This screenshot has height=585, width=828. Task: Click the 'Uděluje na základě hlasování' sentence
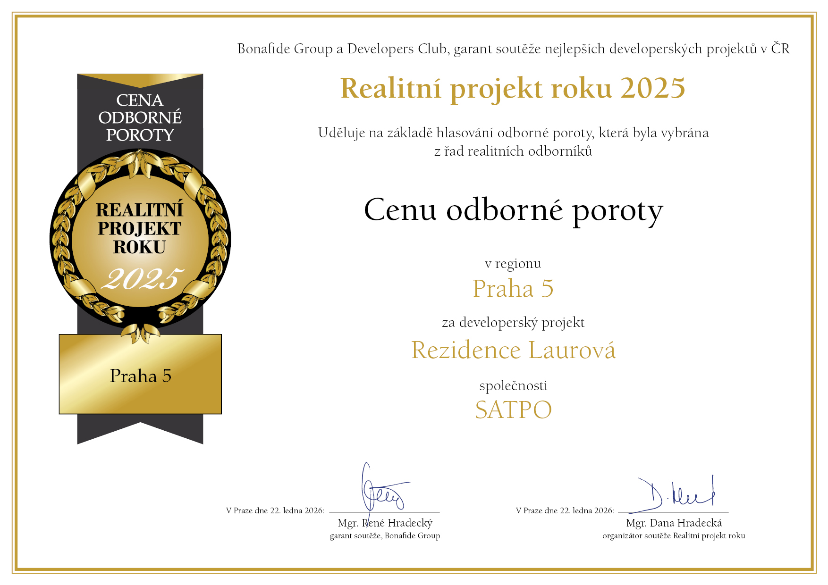(x=513, y=134)
